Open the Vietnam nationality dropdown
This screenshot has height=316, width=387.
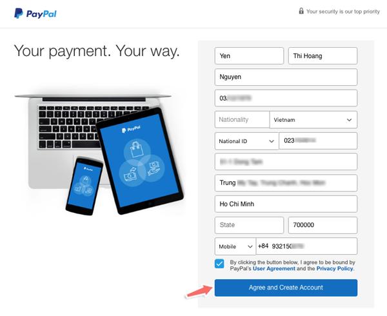313,120
